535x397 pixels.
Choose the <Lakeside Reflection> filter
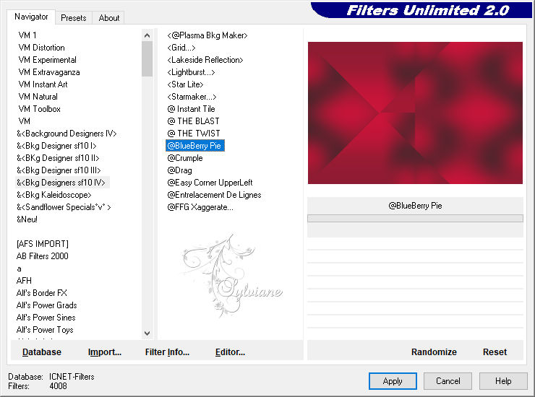point(205,60)
